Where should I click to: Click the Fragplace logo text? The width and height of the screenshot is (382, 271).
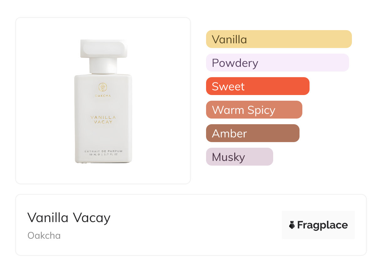[322, 225]
